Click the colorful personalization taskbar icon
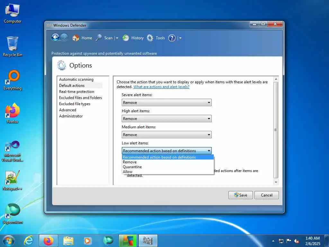This screenshot has width=329, height=247. coord(128,241)
